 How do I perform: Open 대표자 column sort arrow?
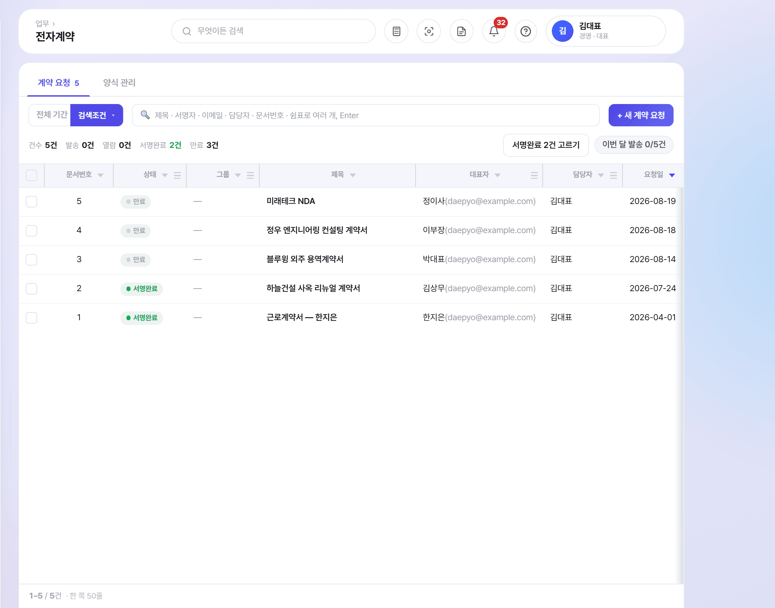click(498, 175)
